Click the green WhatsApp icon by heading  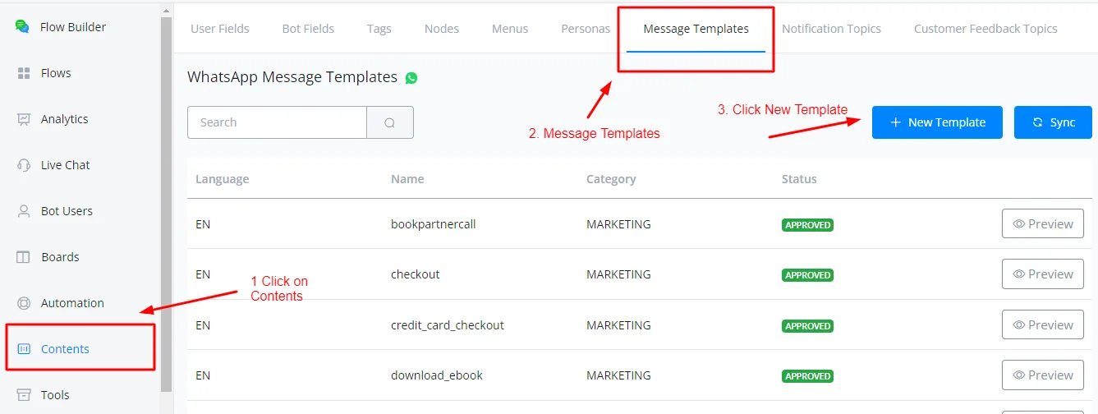[x=411, y=78]
